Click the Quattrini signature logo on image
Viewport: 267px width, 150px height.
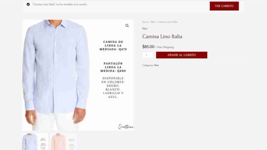point(126,126)
